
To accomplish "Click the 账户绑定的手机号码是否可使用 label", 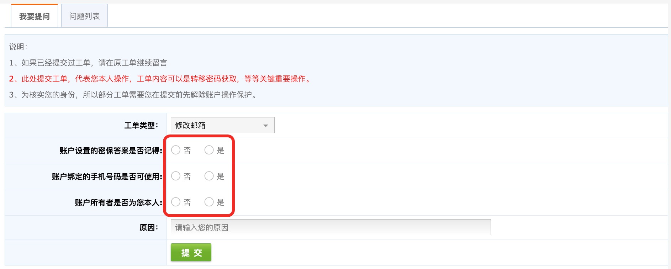I will click(x=107, y=176).
